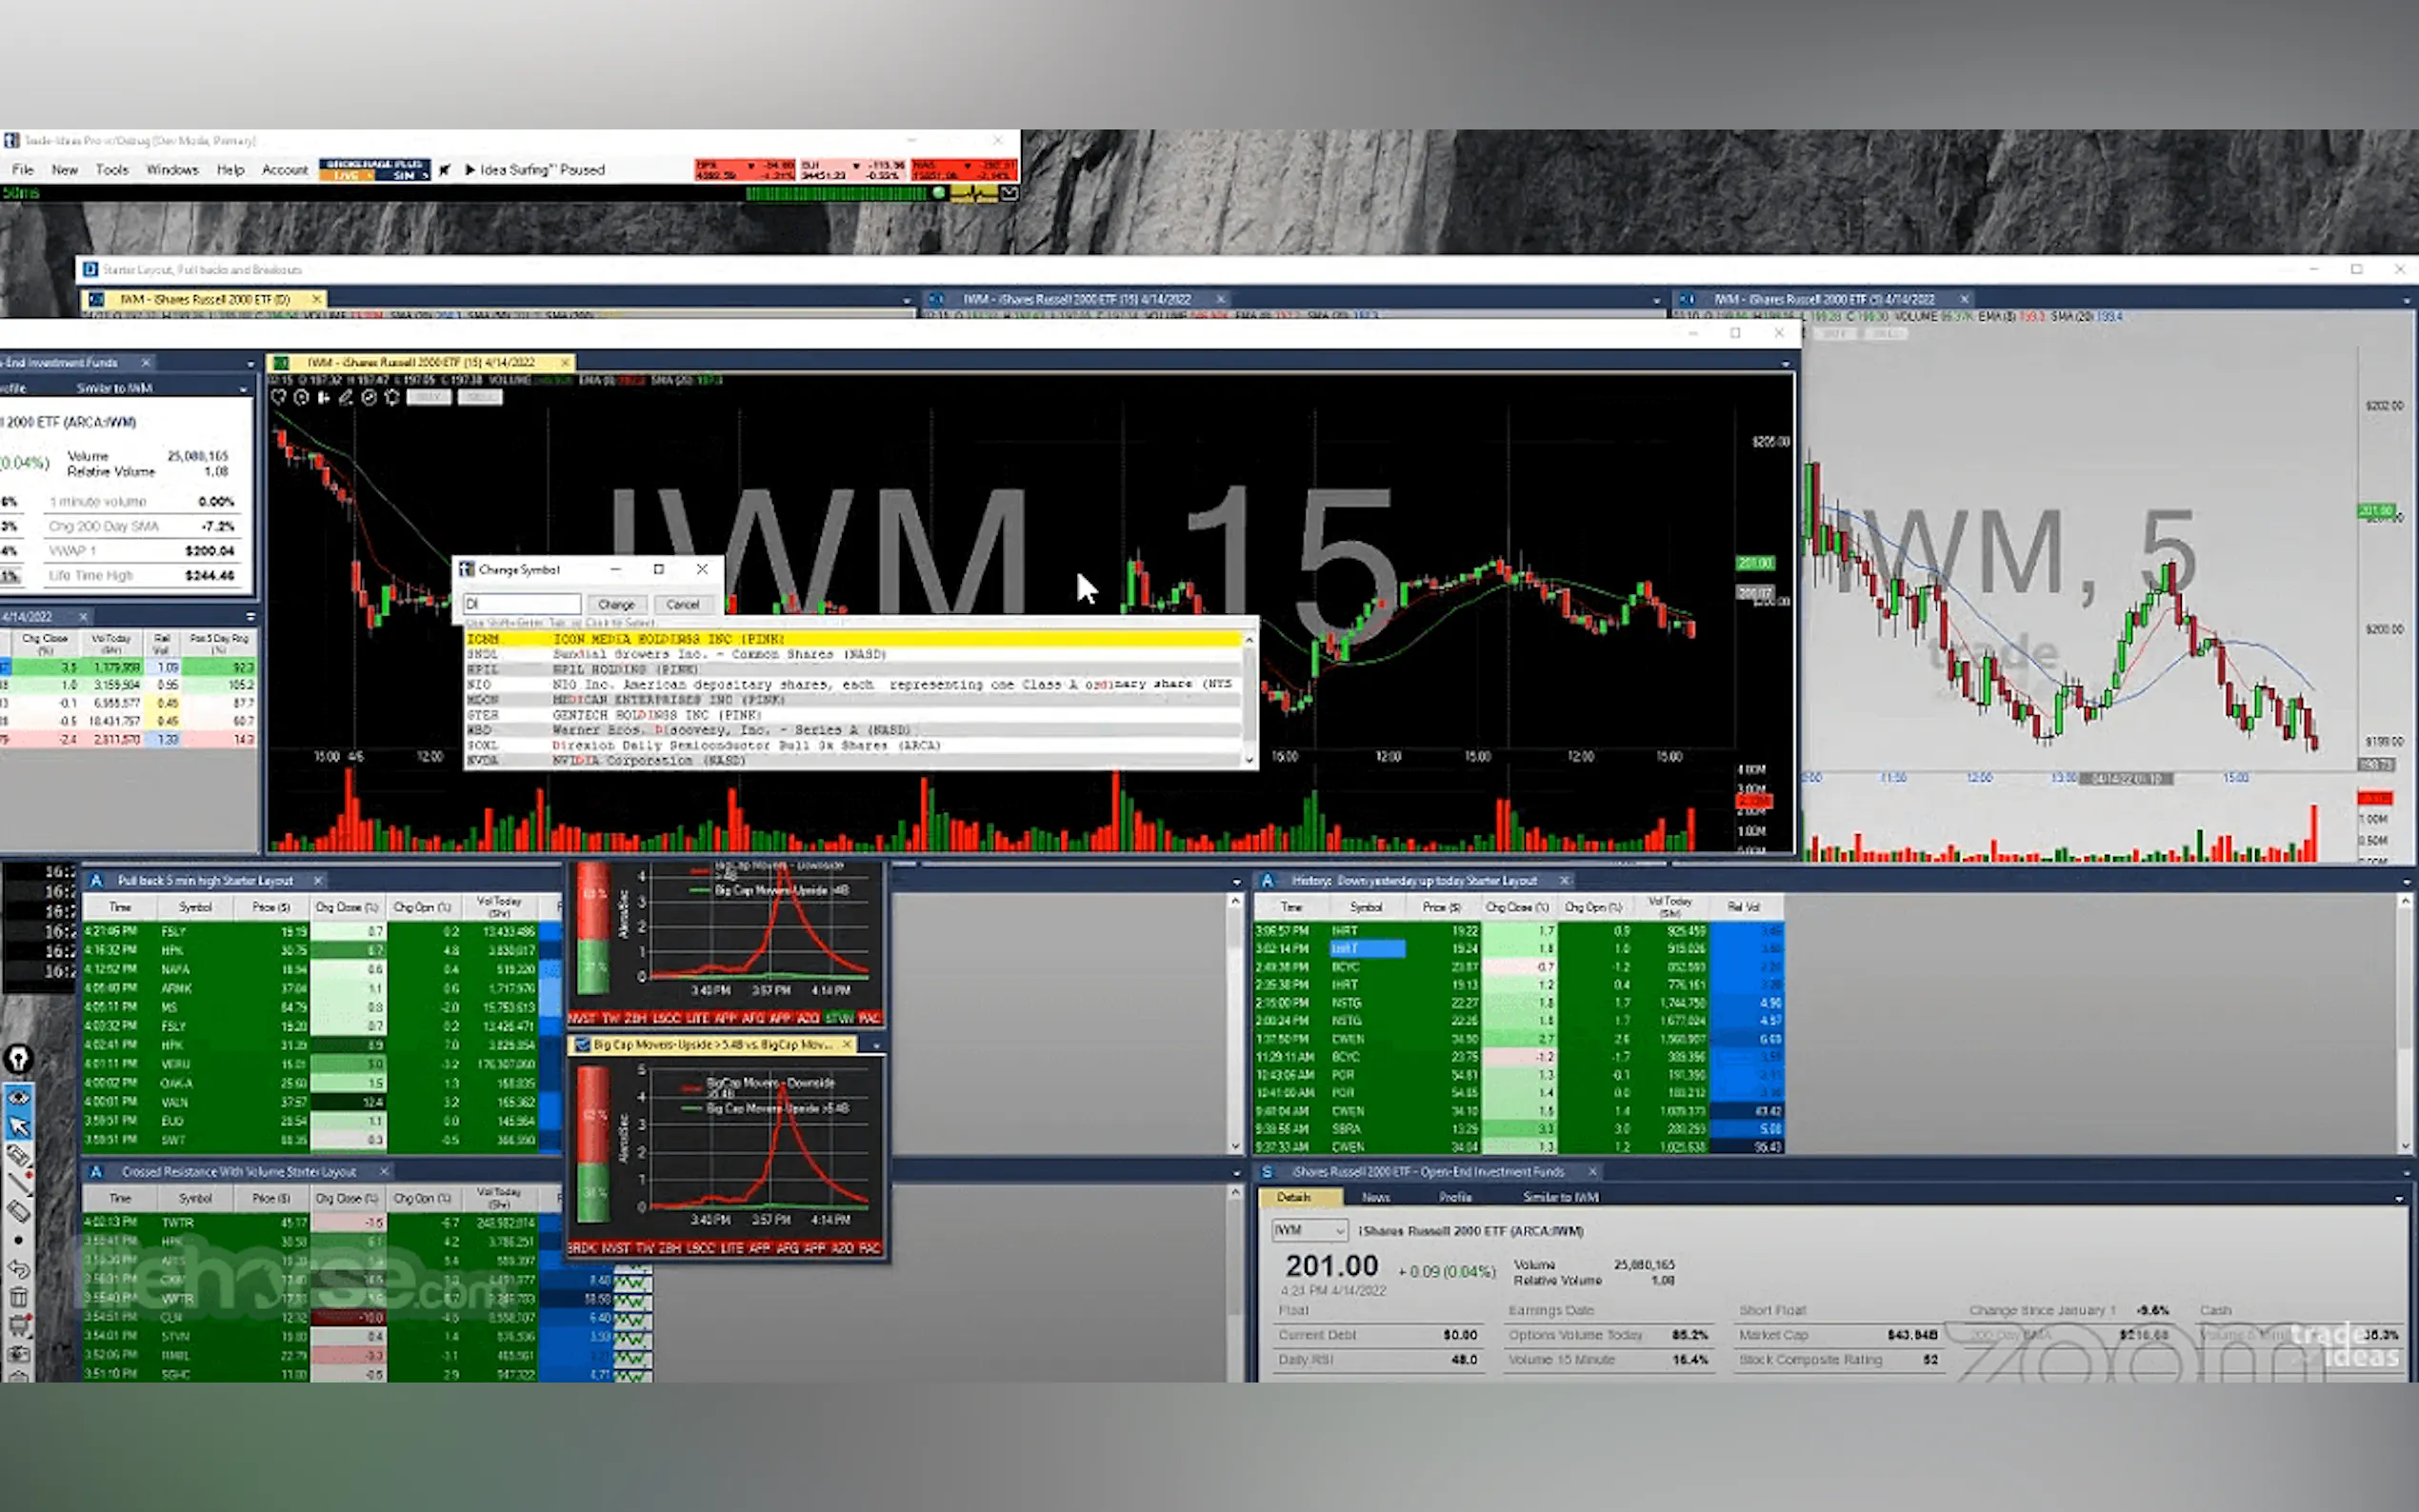Open the Tools menu
2419x1512 pixels.
pos(112,170)
